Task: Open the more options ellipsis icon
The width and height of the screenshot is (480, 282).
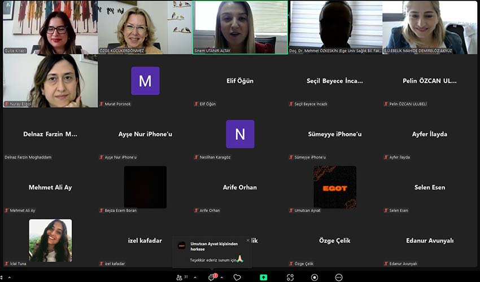Action: (x=339, y=277)
